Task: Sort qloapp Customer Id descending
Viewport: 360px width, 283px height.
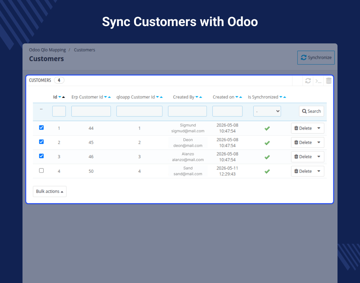Action: point(157,97)
